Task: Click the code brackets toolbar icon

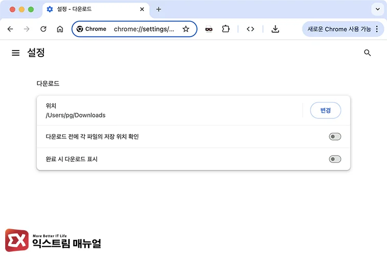Action: pos(250,29)
